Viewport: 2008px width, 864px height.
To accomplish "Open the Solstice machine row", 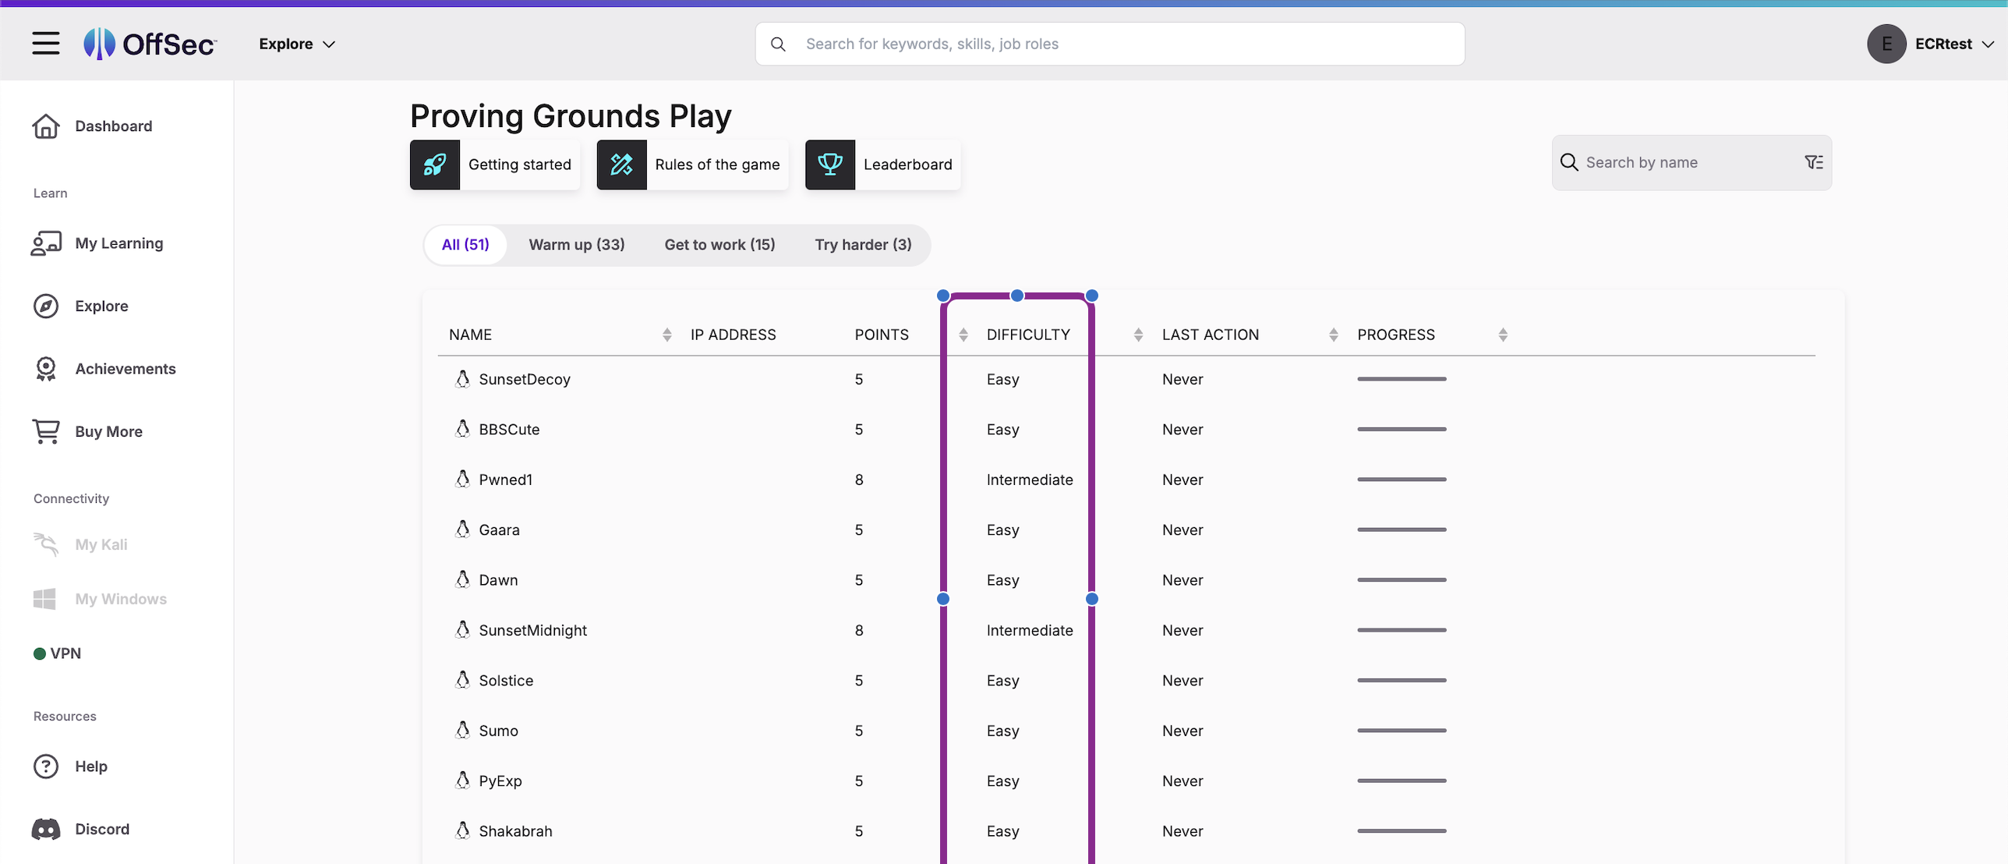I will pyautogui.click(x=1126, y=680).
